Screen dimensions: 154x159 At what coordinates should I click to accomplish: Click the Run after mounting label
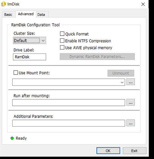tap(32, 96)
